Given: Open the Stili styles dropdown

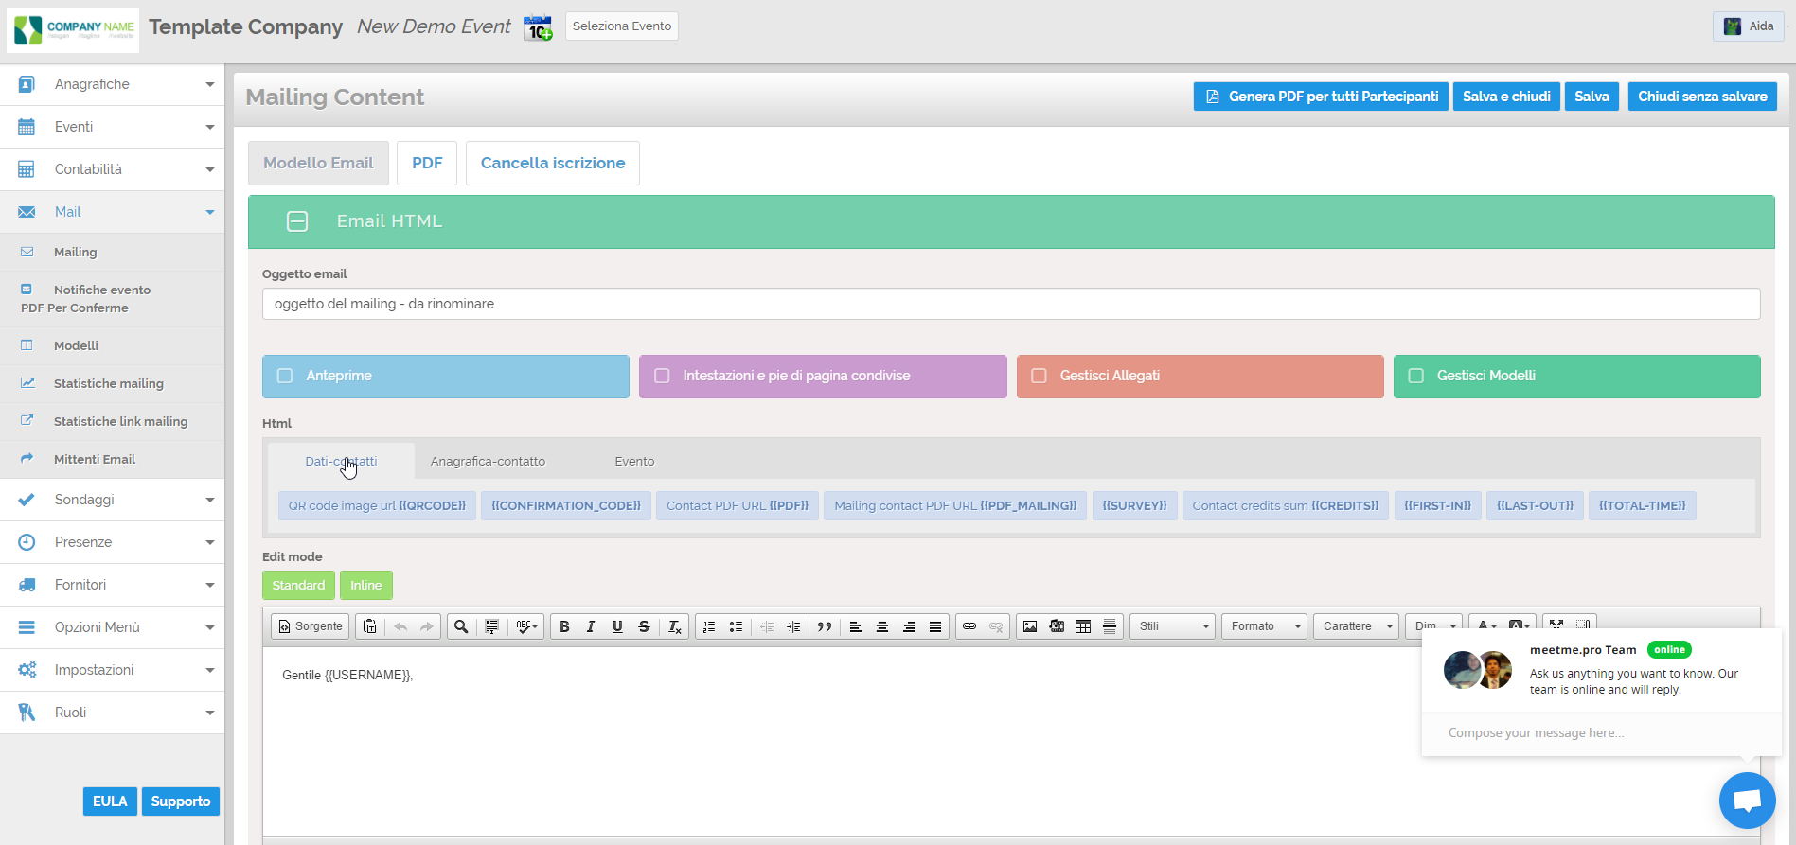Looking at the screenshot, I should (1173, 626).
